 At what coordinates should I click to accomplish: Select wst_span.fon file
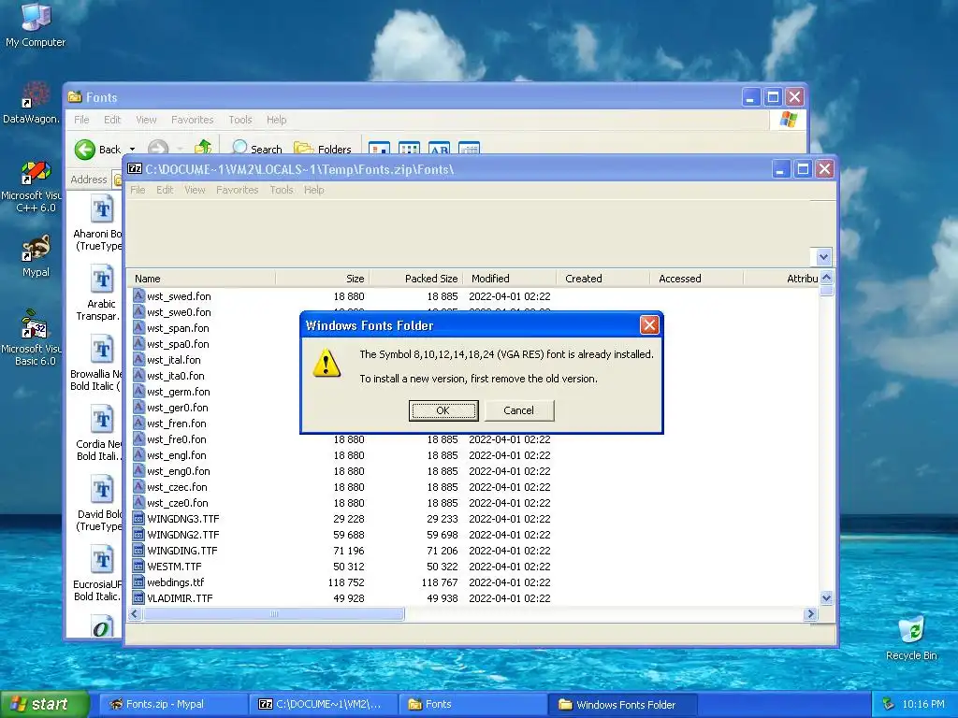[171, 328]
